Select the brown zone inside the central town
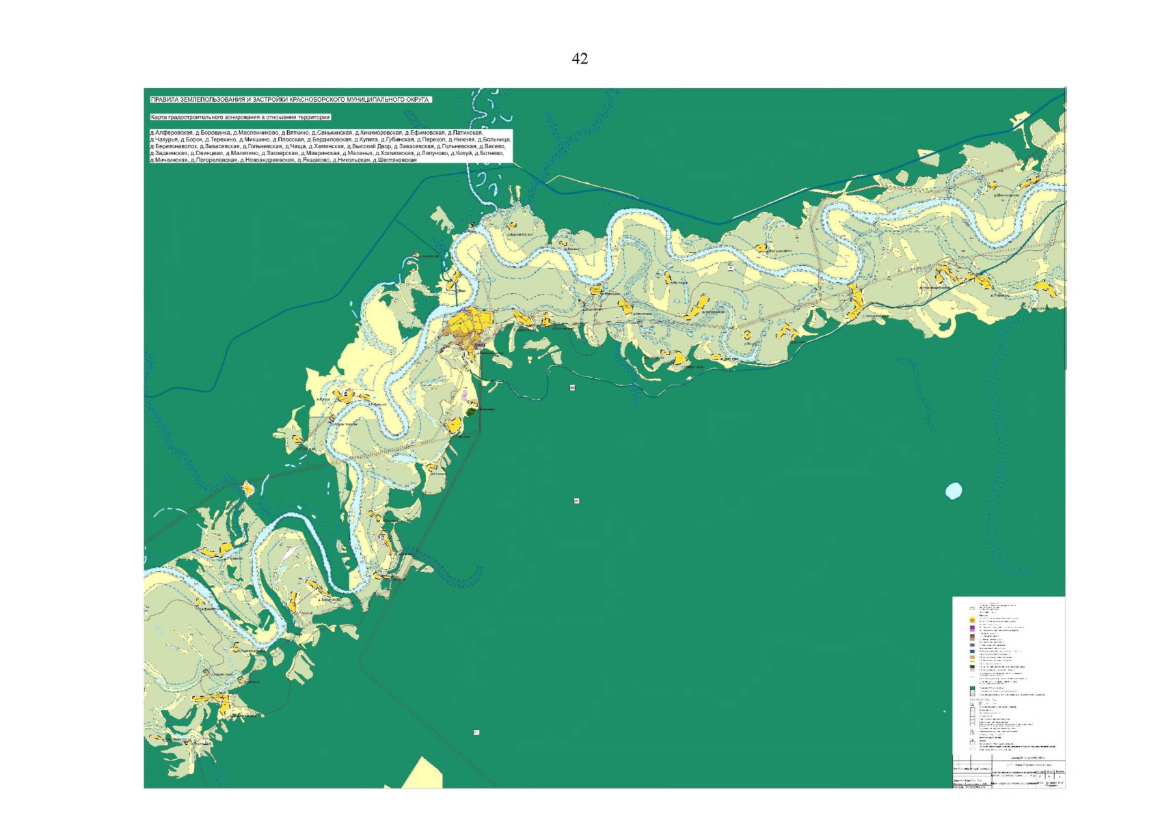The image size is (1160, 820). click(455, 332)
